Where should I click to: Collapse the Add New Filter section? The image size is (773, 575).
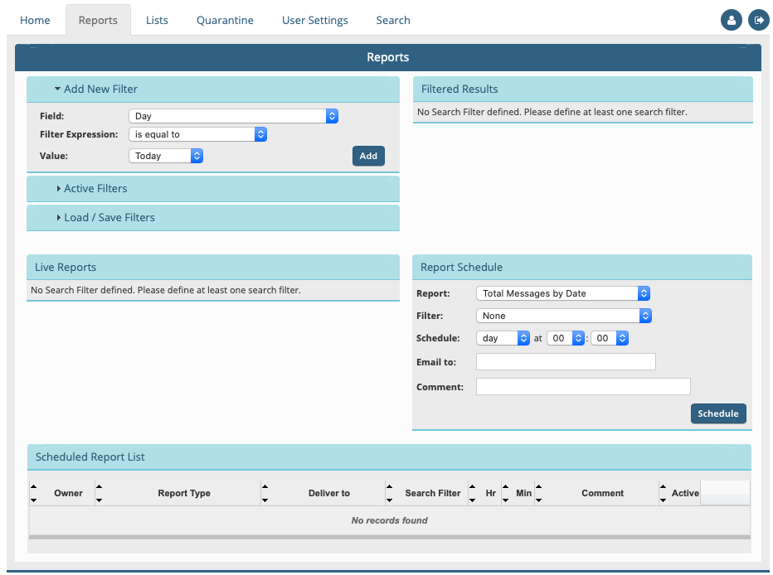95,89
